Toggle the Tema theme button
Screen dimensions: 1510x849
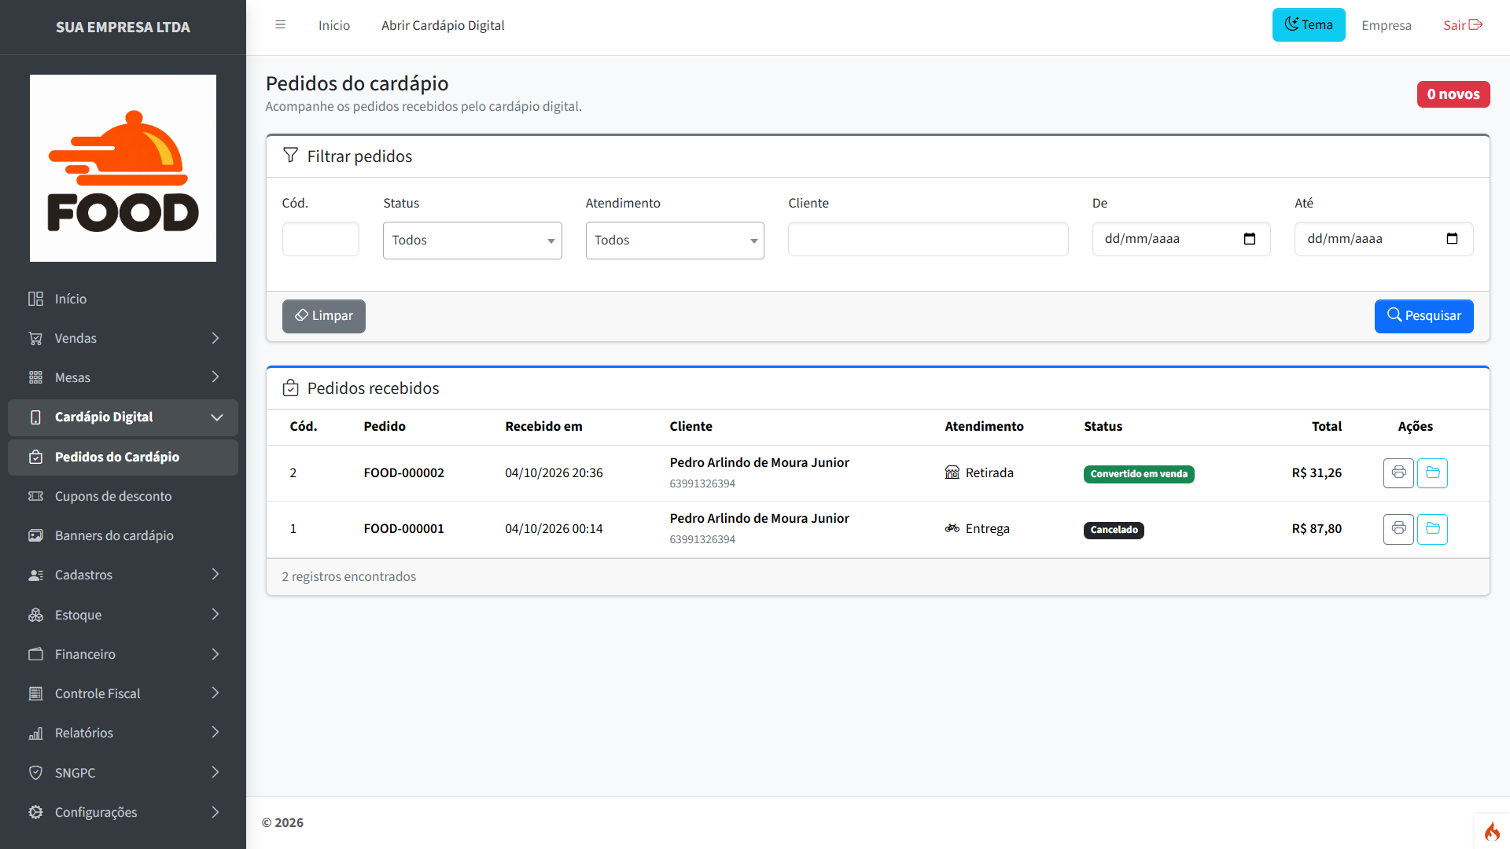(1309, 25)
